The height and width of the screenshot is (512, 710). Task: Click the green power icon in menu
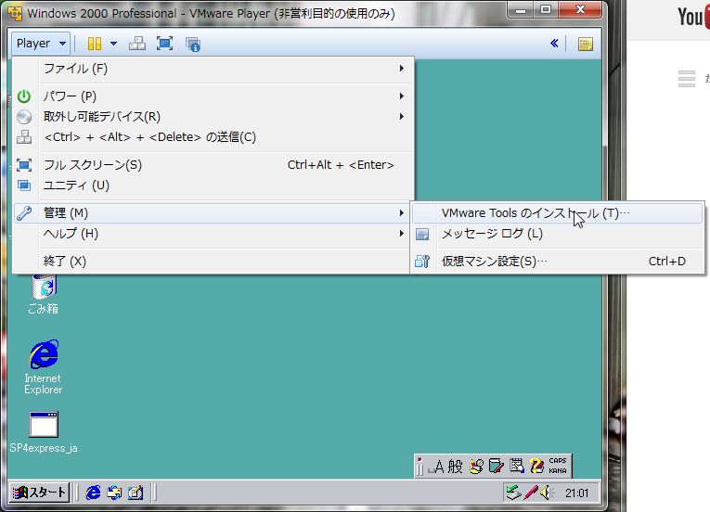24,96
